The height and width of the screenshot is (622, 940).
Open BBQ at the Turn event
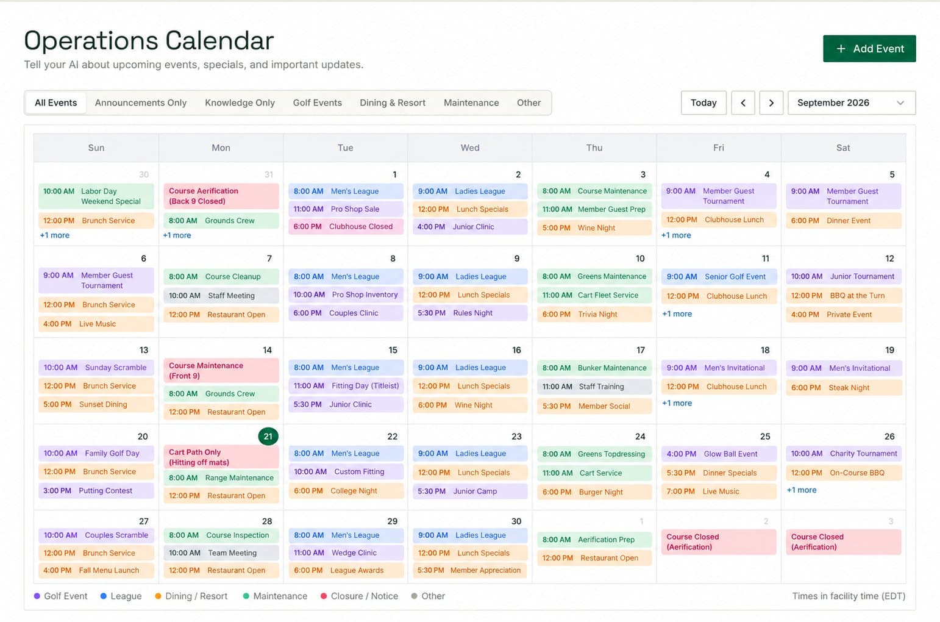click(x=843, y=296)
